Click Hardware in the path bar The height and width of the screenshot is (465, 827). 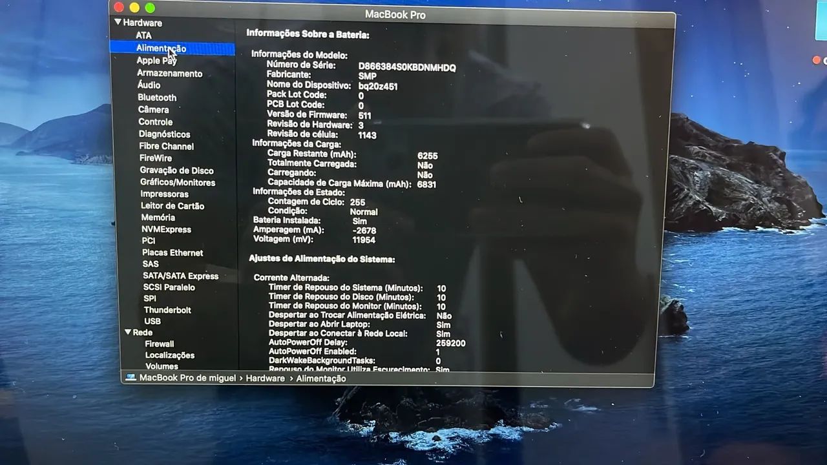(265, 378)
